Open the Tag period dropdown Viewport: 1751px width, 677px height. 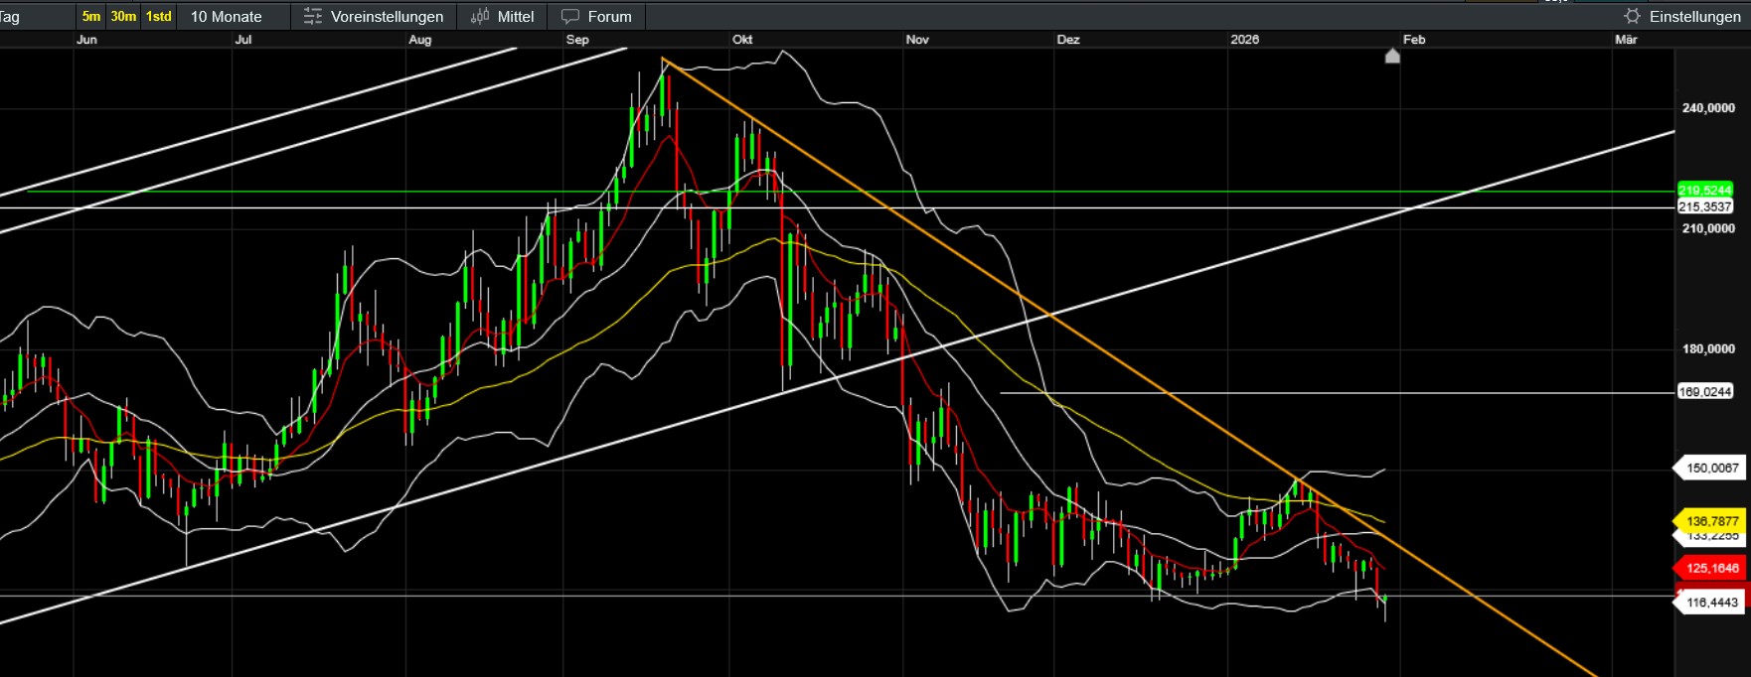10,16
